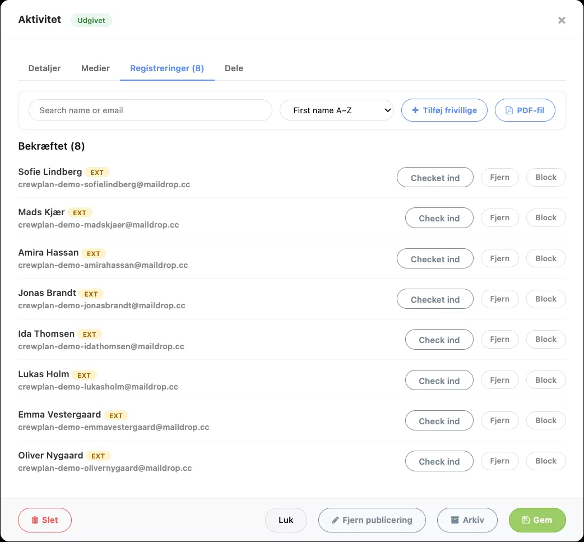This screenshot has width=584, height=542.
Task: Block Mads Kjær
Action: pyautogui.click(x=546, y=217)
